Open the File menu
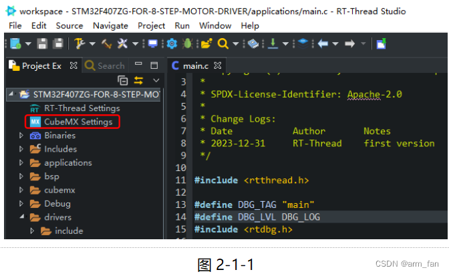 point(15,26)
